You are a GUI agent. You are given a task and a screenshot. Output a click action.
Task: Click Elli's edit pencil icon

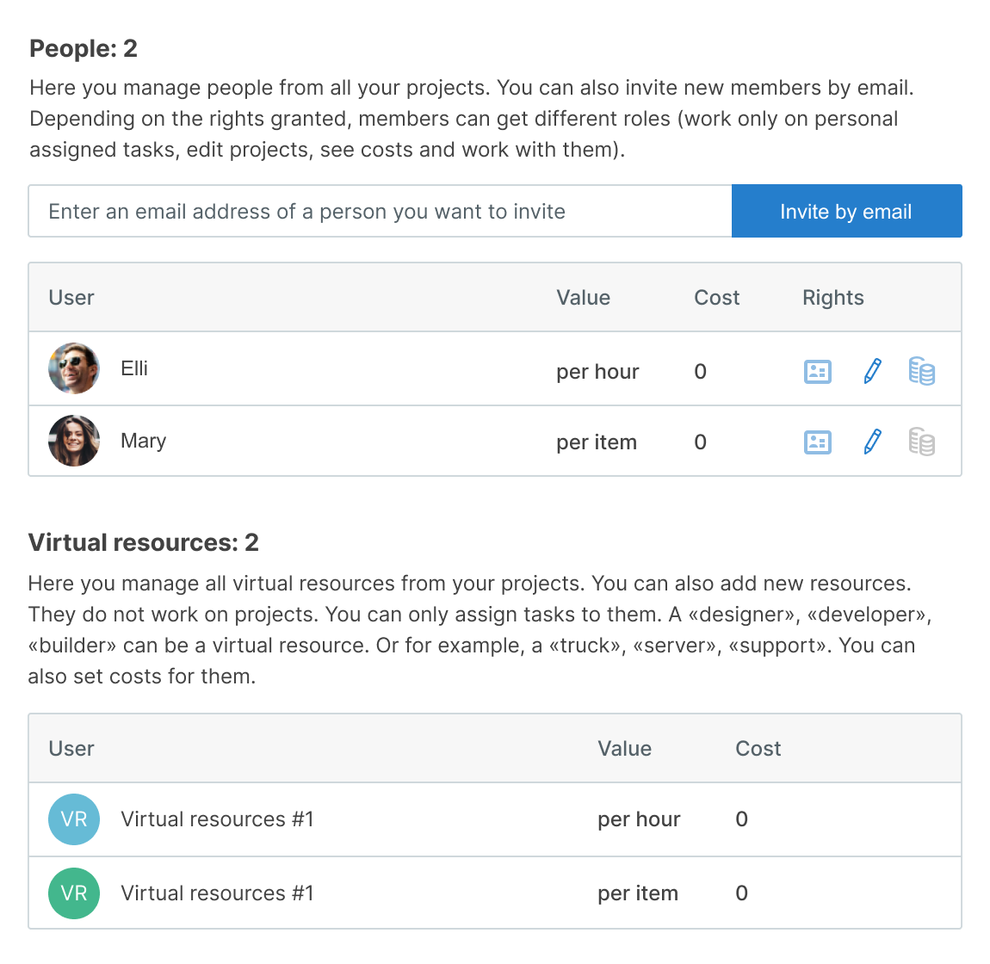870,371
